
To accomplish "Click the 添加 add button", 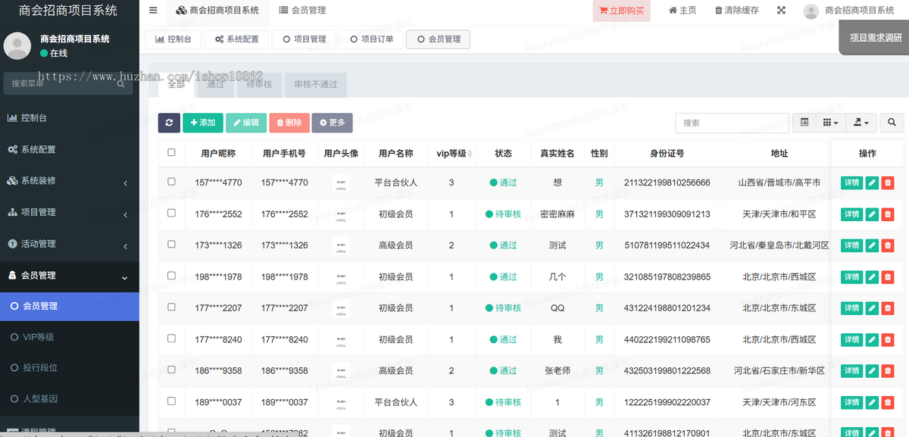I will [202, 123].
